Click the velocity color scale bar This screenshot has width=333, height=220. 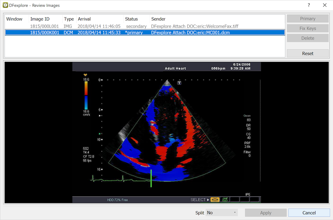(86, 95)
